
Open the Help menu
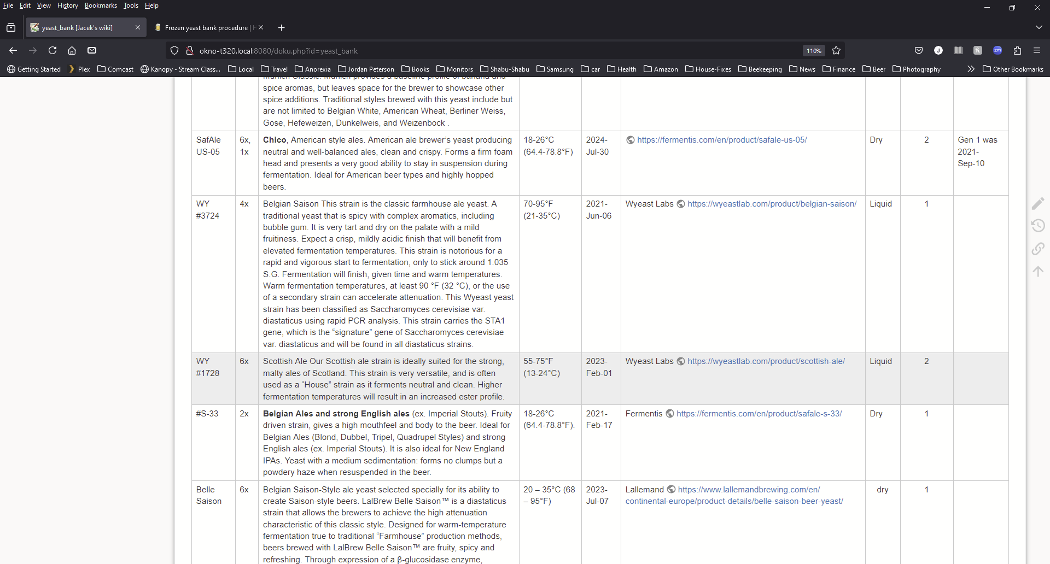[x=151, y=5]
